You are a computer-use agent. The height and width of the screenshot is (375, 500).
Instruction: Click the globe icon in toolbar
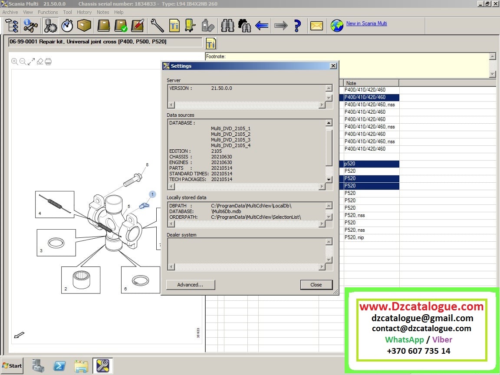tap(337, 26)
